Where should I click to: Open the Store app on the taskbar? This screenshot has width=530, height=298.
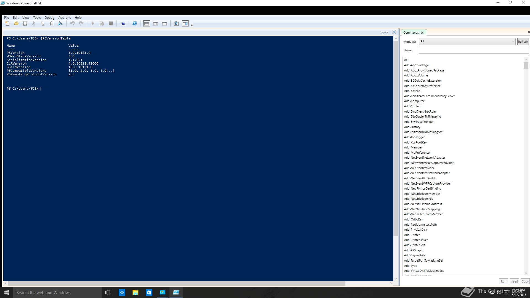click(x=149, y=292)
